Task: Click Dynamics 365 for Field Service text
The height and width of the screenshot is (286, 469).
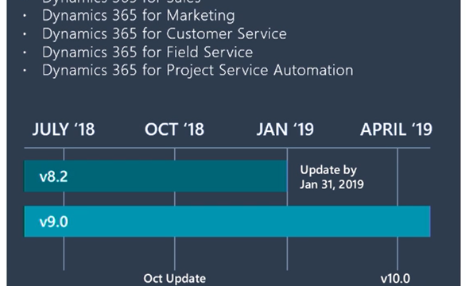Action: point(148,52)
